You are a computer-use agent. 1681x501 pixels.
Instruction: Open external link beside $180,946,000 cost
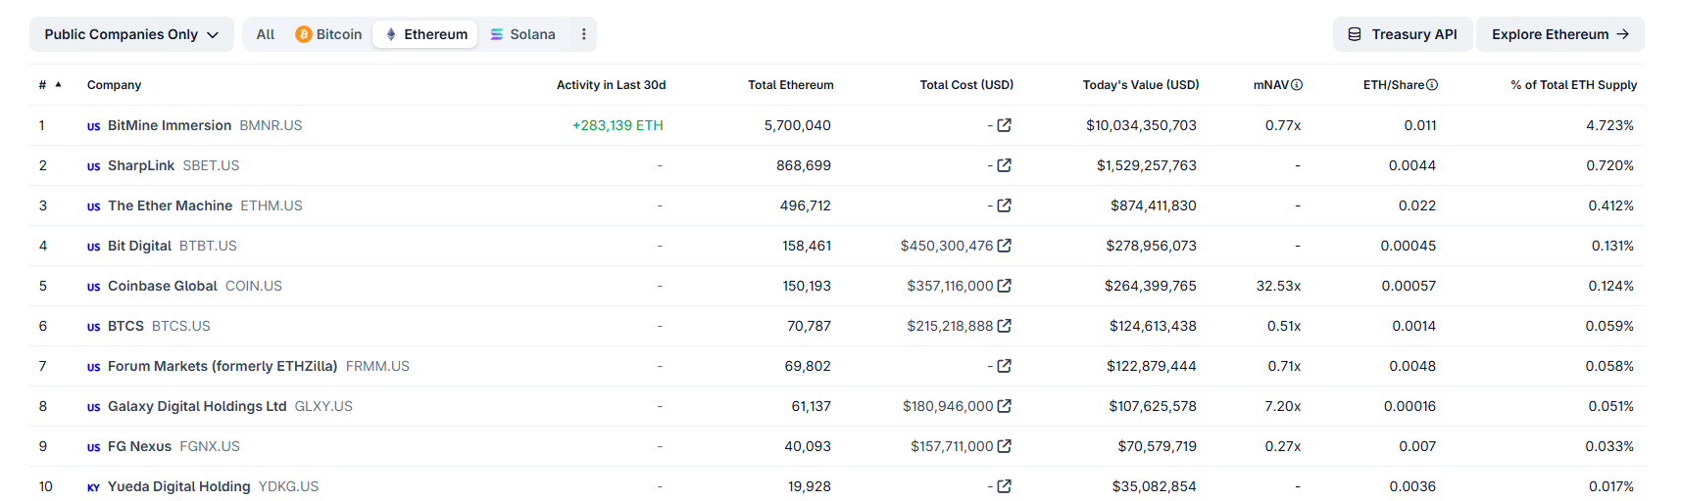1004,406
